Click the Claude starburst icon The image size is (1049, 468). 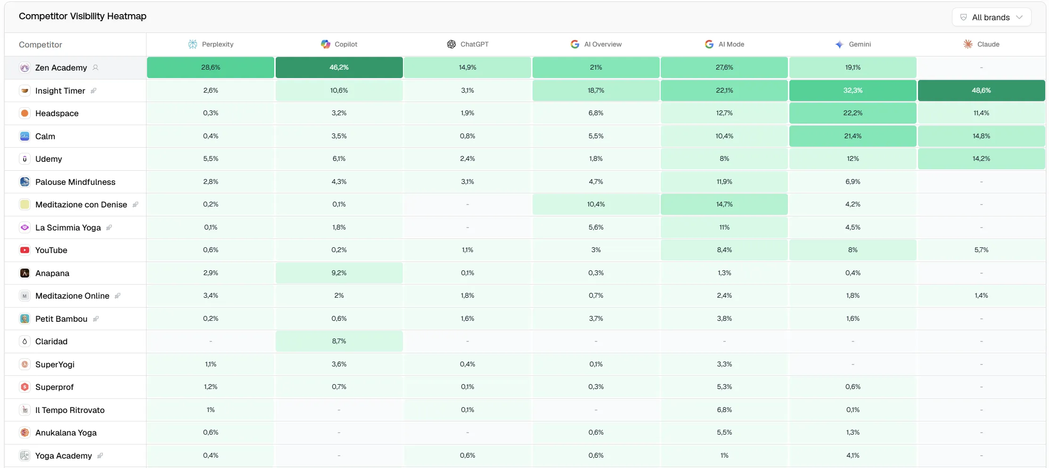click(x=968, y=44)
